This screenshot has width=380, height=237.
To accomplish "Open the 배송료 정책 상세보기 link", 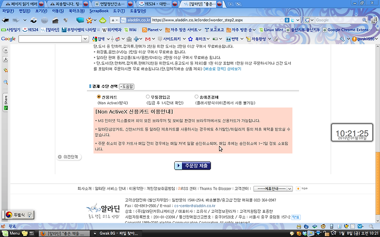I will [x=222, y=69].
